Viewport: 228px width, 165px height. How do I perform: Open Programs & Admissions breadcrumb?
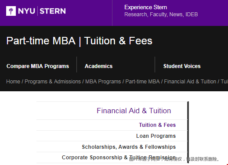pos(53,82)
